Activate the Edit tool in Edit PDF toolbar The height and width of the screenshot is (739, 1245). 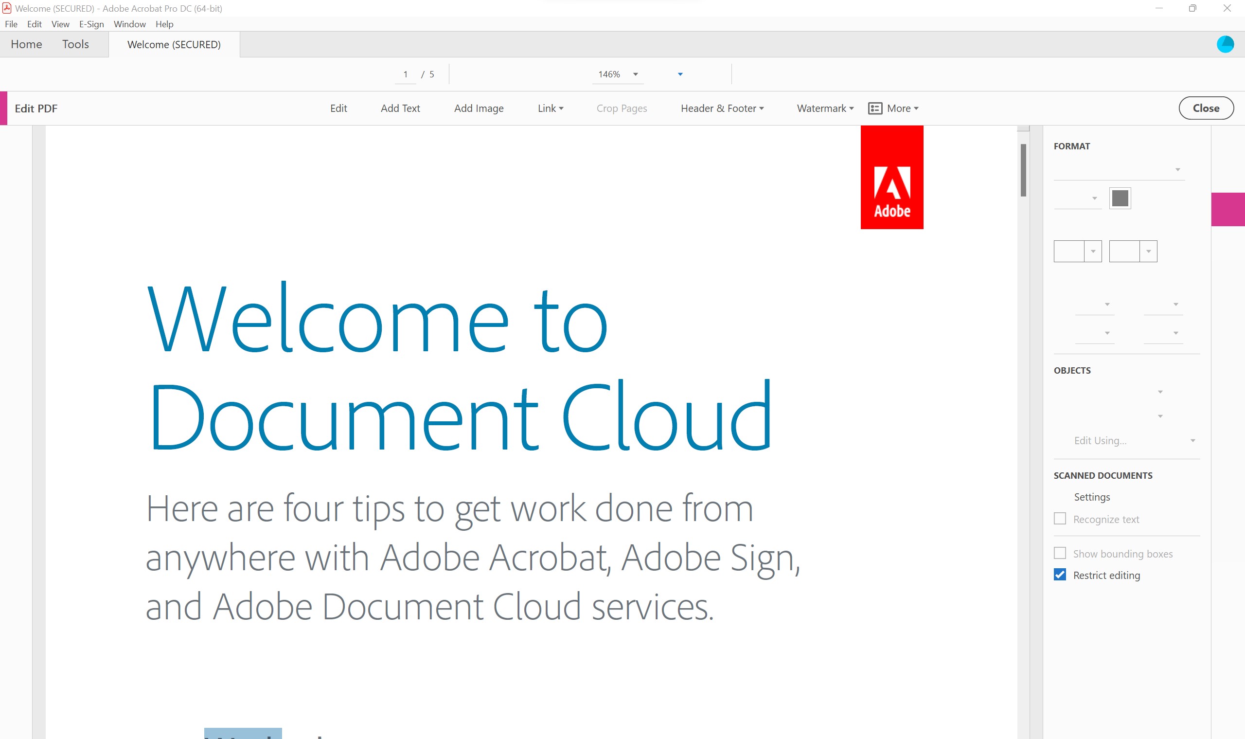[338, 108]
